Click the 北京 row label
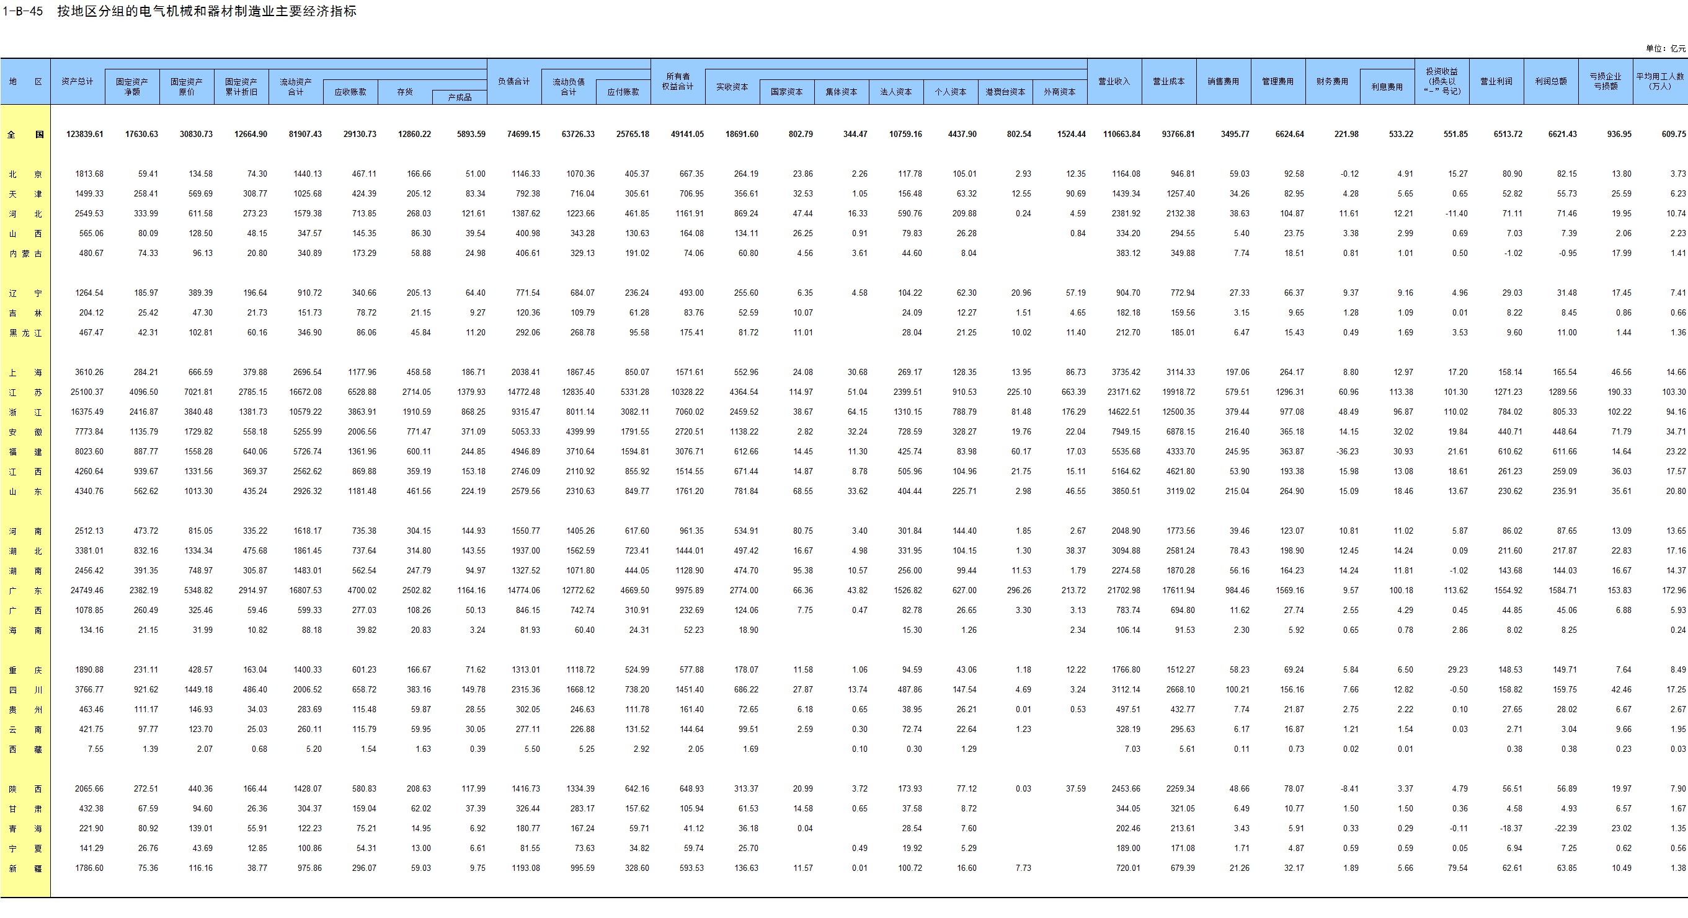The height and width of the screenshot is (918, 1688). pyautogui.click(x=25, y=174)
